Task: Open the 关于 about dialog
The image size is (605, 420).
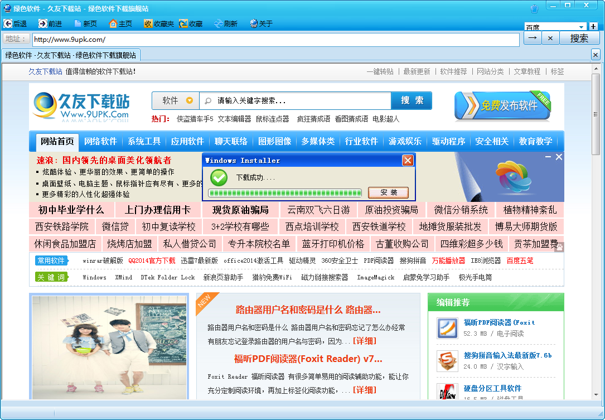Action: click(x=261, y=23)
